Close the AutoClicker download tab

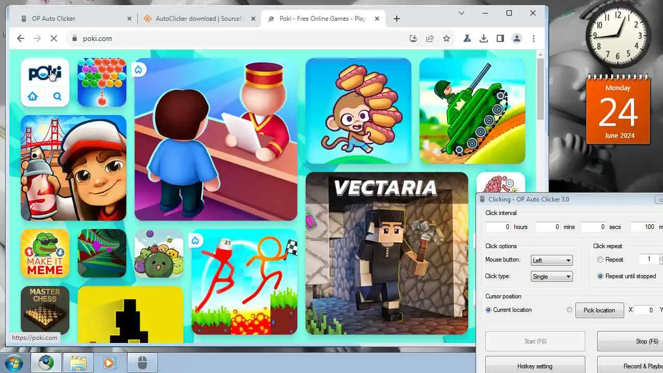253,19
